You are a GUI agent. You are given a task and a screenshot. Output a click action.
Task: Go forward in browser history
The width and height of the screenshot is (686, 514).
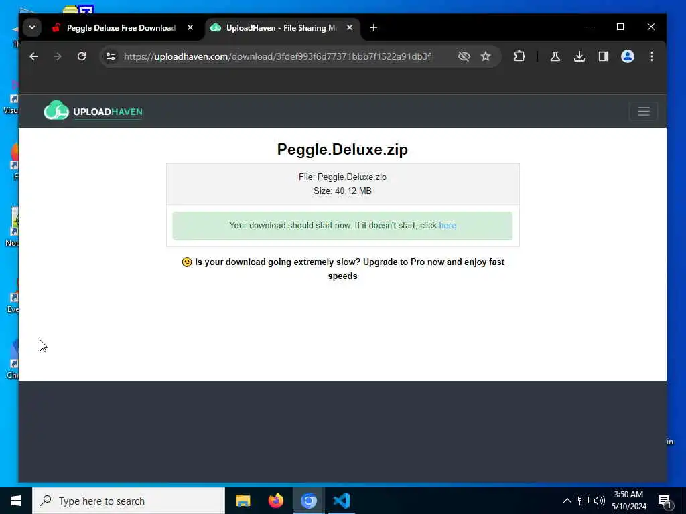point(58,56)
